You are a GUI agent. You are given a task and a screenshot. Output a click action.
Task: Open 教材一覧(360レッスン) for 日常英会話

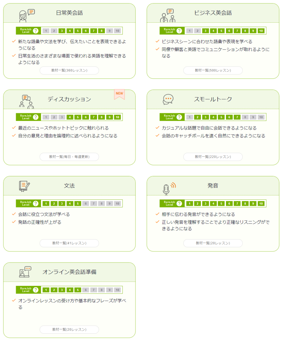[x=69, y=70]
